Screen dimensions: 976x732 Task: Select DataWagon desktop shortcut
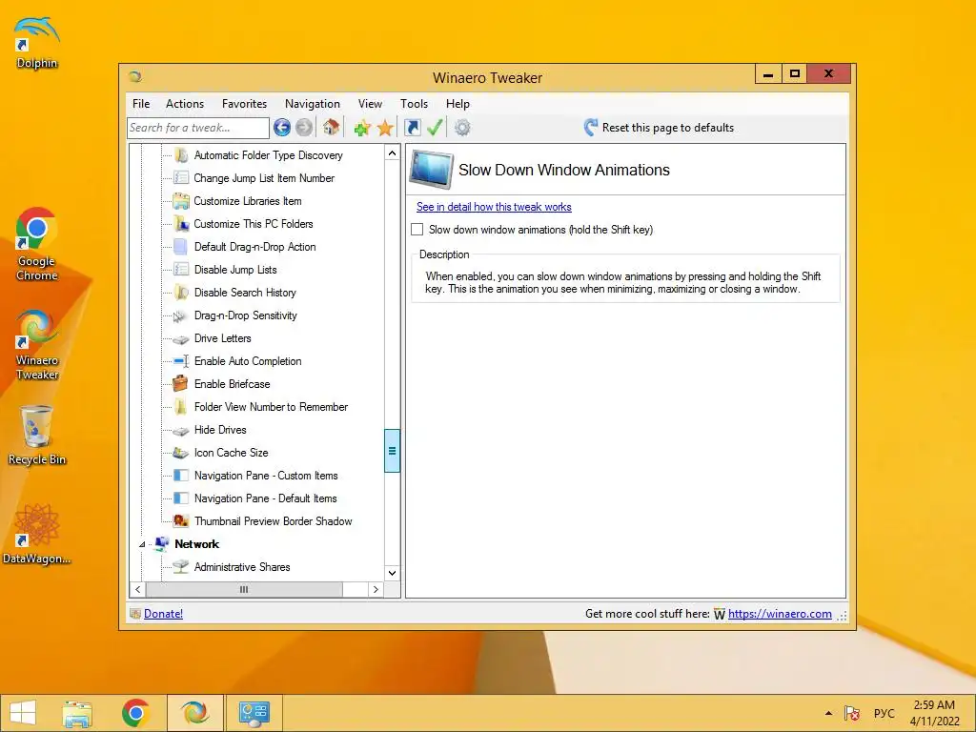(37, 534)
